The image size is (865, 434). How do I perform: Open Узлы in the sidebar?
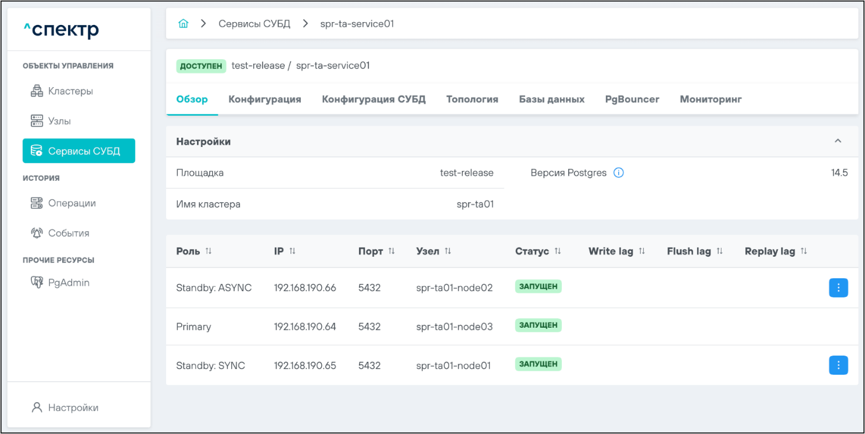59,121
